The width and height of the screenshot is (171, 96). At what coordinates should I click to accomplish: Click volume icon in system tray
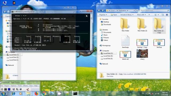click(158, 94)
